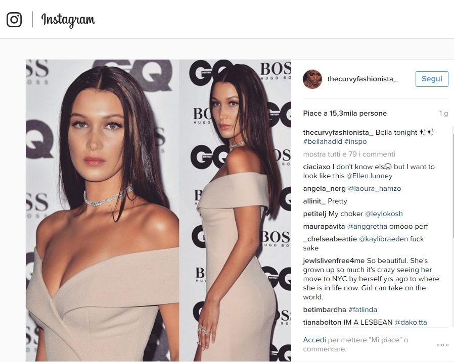Open the @Ellen.lunney mention
This screenshot has width=454, height=362.
click(x=370, y=176)
